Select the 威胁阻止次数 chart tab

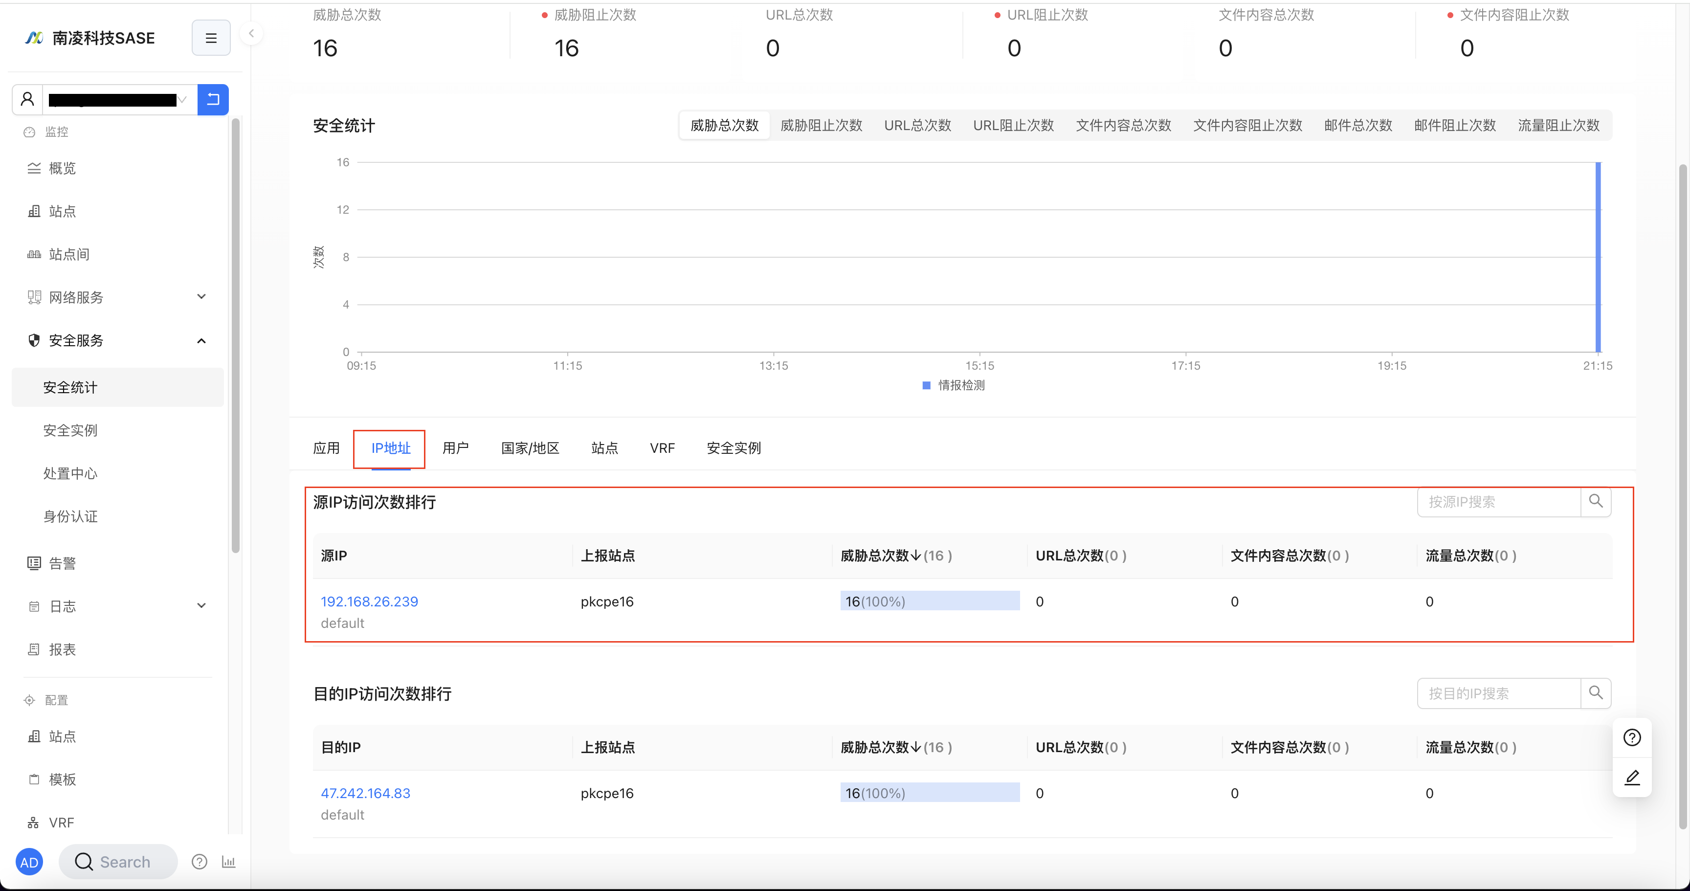click(x=822, y=125)
